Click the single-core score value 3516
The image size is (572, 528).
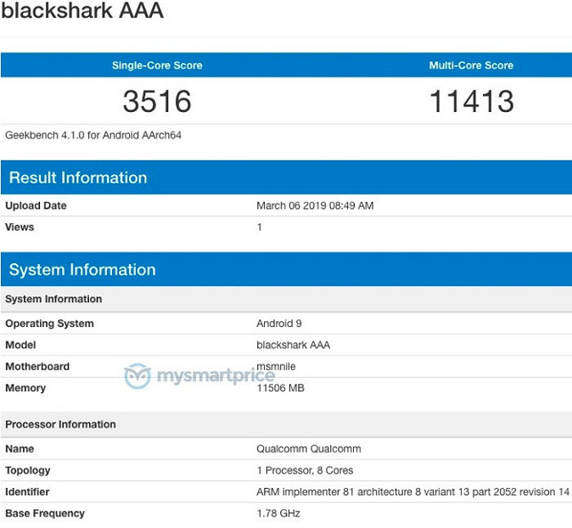coord(157,102)
